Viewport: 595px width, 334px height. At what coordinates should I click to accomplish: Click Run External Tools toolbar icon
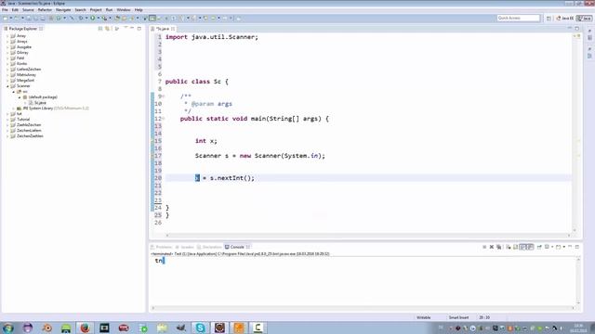[104, 18]
